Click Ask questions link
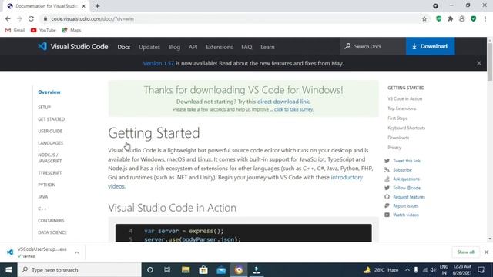Image resolution: width=493 pixels, height=277 pixels. pos(406,179)
